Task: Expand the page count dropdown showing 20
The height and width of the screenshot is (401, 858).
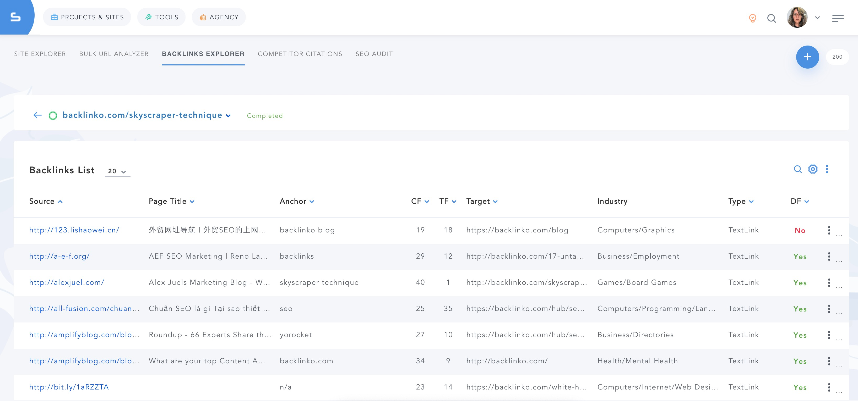Action: coord(117,170)
